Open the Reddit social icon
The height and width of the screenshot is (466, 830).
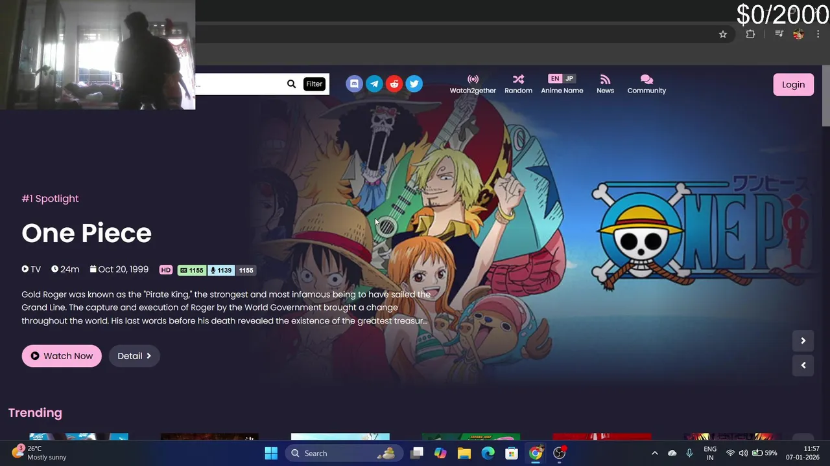[x=394, y=83]
